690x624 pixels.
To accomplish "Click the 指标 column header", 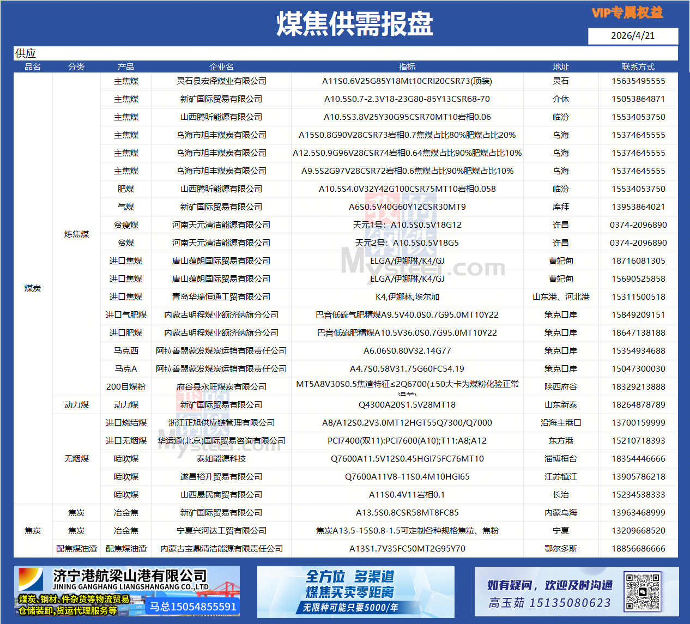I will 407,66.
